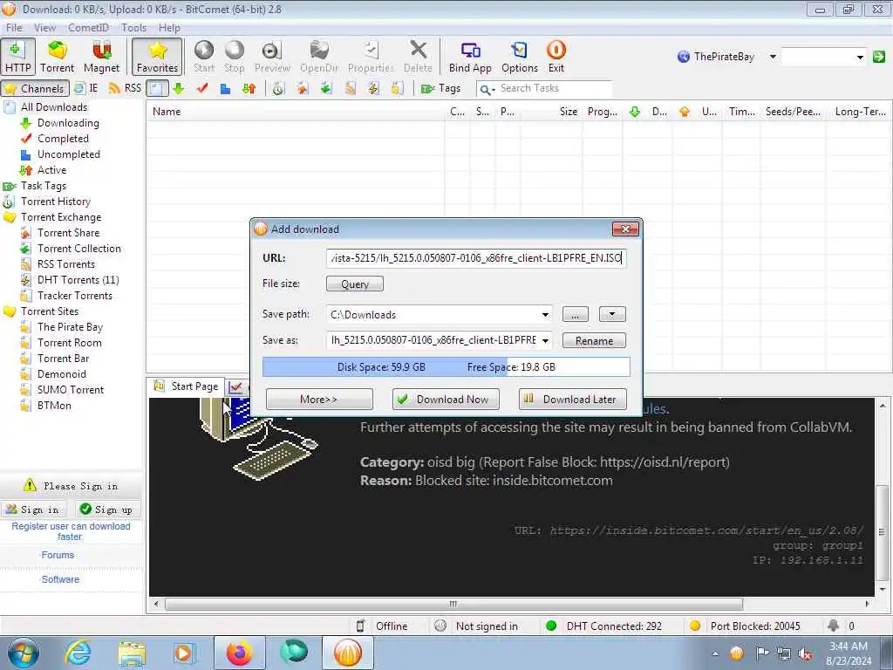Sort by the Name column header
Screen dimensions: 893x670
295,112
